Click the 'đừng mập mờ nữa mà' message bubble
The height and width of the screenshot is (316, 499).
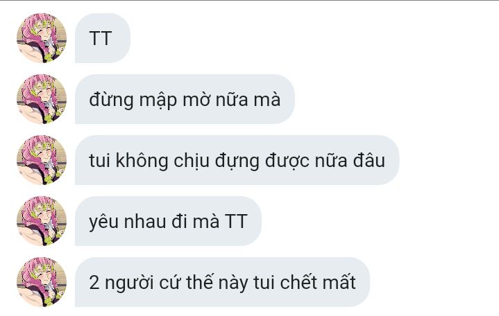pos(185,99)
